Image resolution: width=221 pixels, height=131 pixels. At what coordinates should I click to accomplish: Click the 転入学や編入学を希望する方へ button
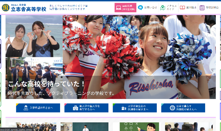point(86,108)
